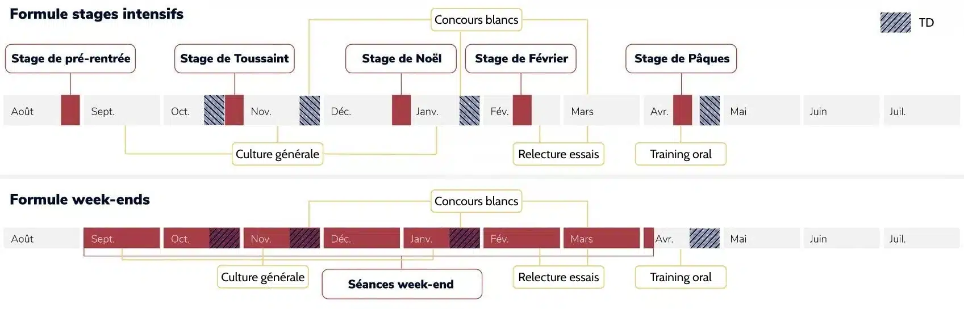
Task: Open the Stage de Février box
Action: point(521,58)
